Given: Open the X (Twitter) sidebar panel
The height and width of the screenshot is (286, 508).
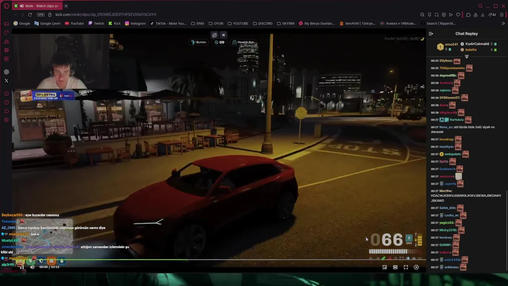Looking at the screenshot, I should [6, 81].
